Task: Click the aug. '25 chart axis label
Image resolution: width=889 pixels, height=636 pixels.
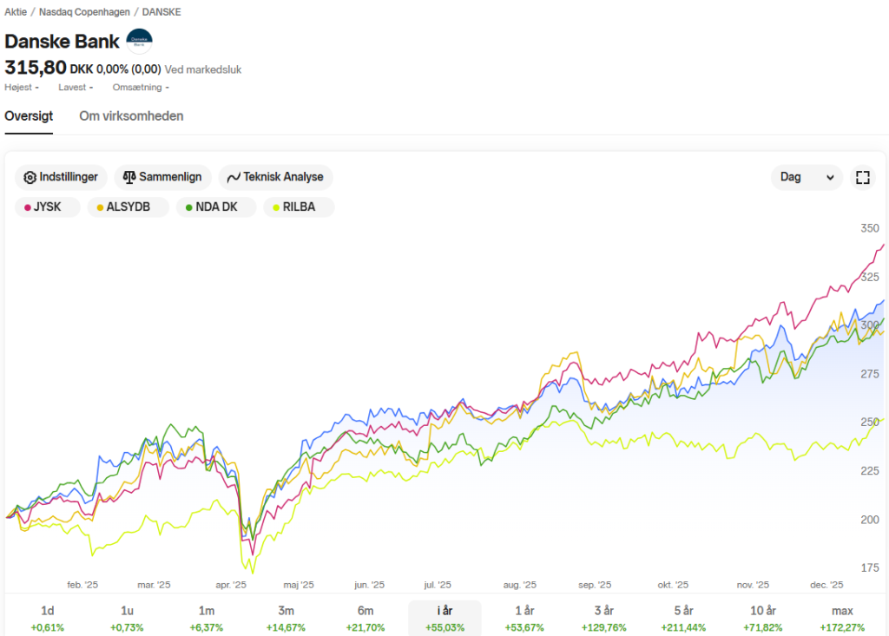Action: 519,585
